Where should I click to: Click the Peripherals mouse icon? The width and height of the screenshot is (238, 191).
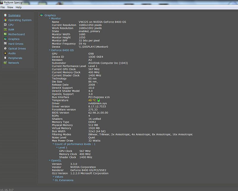5,58
